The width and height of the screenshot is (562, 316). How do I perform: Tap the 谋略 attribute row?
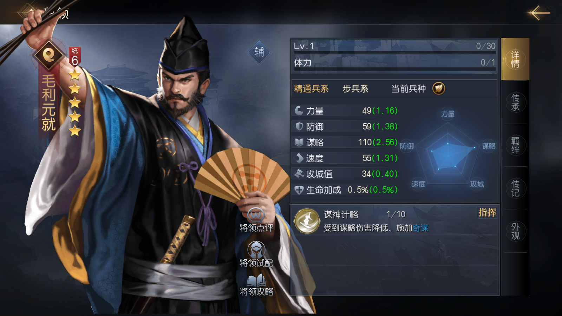click(346, 142)
